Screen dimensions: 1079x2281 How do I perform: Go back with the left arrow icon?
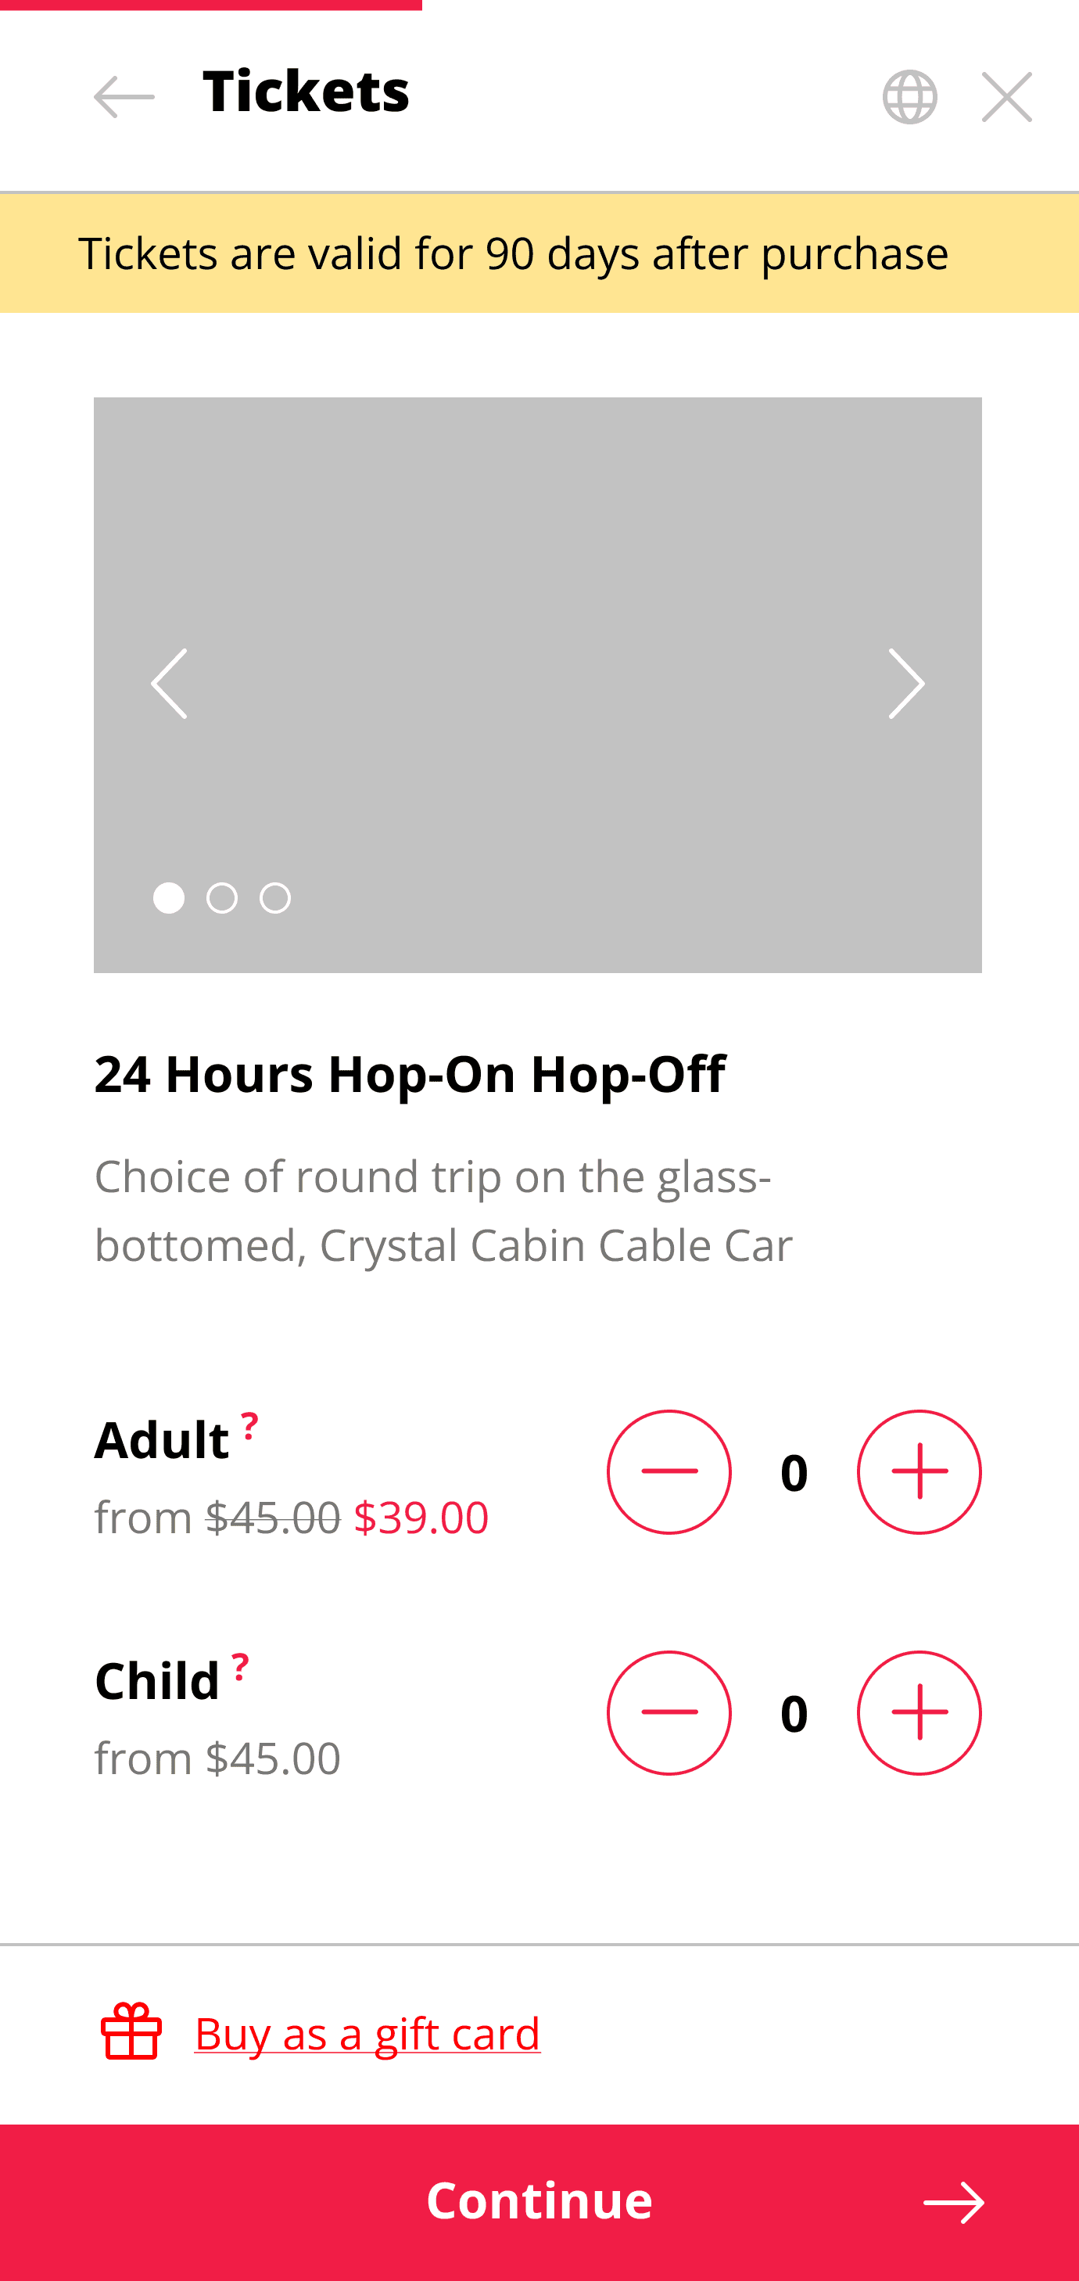[x=124, y=96]
